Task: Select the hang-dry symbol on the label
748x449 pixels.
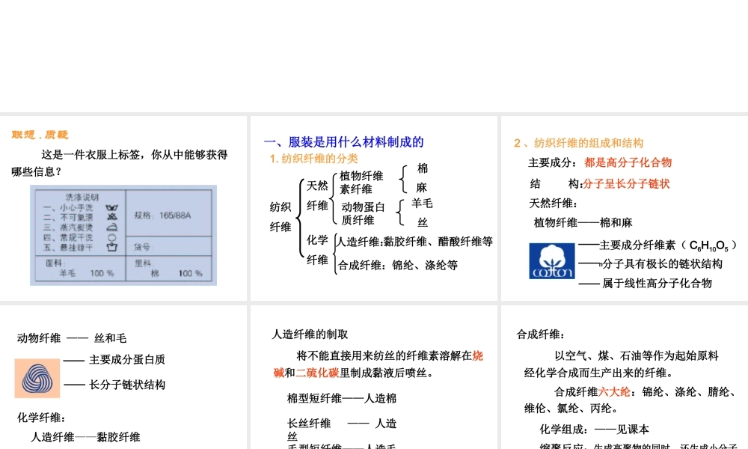Action: click(112, 247)
